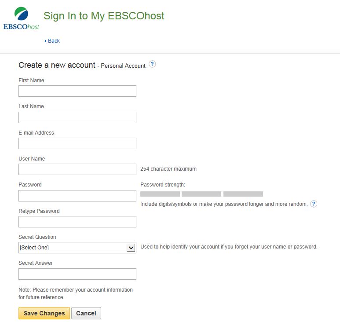
Task: Open help icon beside Personal Account
Action: 152,64
